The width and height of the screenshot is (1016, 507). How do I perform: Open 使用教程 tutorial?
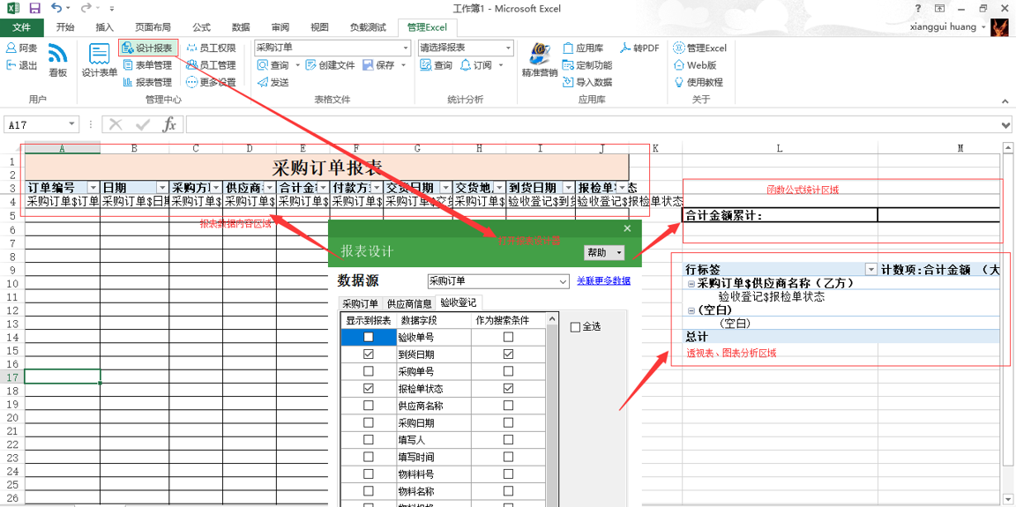tap(698, 82)
